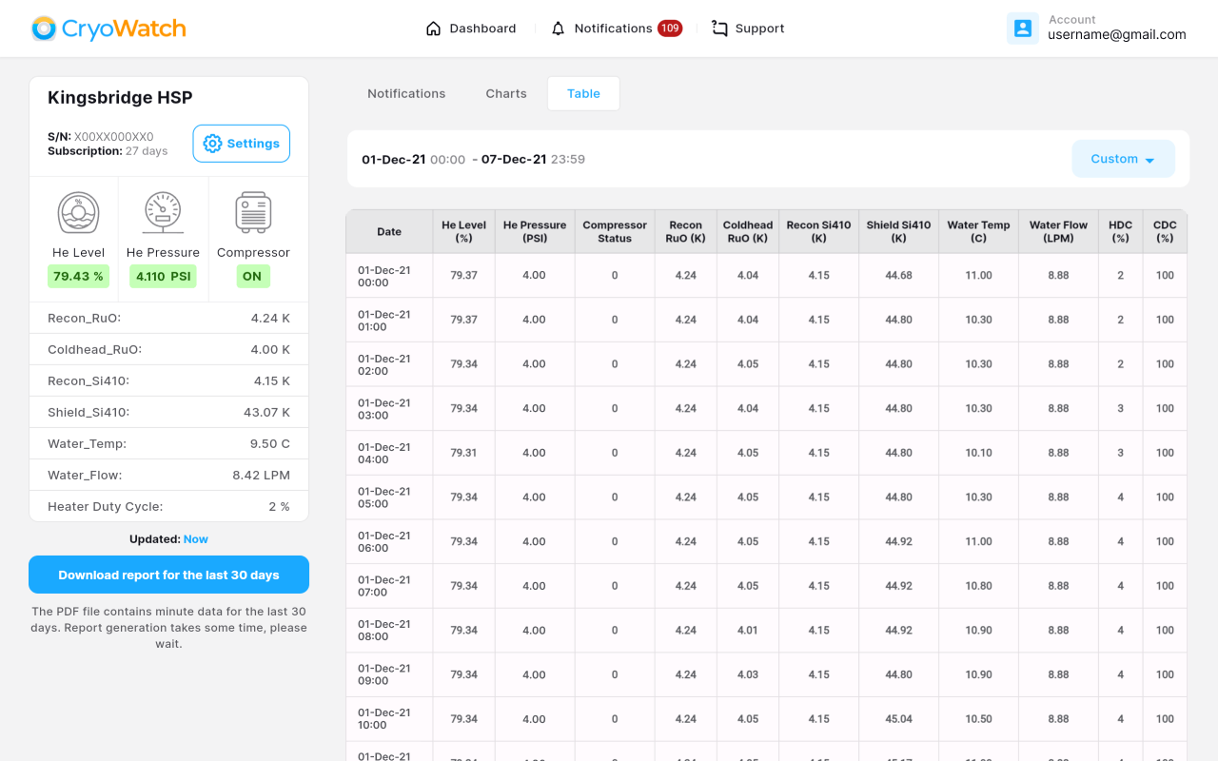The width and height of the screenshot is (1218, 761).
Task: Switch to the Charts tab
Action: click(506, 93)
